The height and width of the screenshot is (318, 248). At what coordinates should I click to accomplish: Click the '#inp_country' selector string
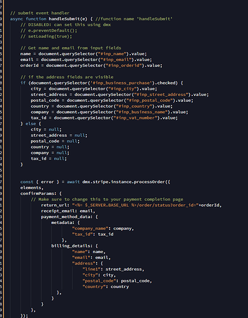point(134,106)
